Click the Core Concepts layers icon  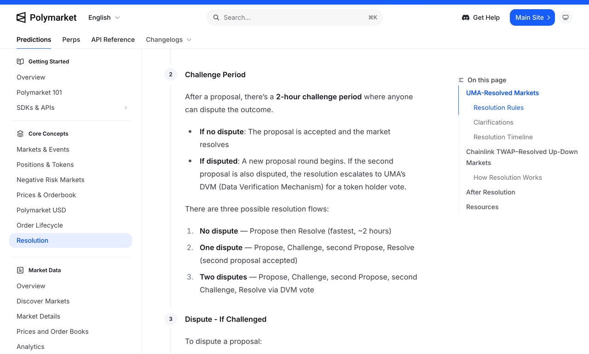[20, 134]
